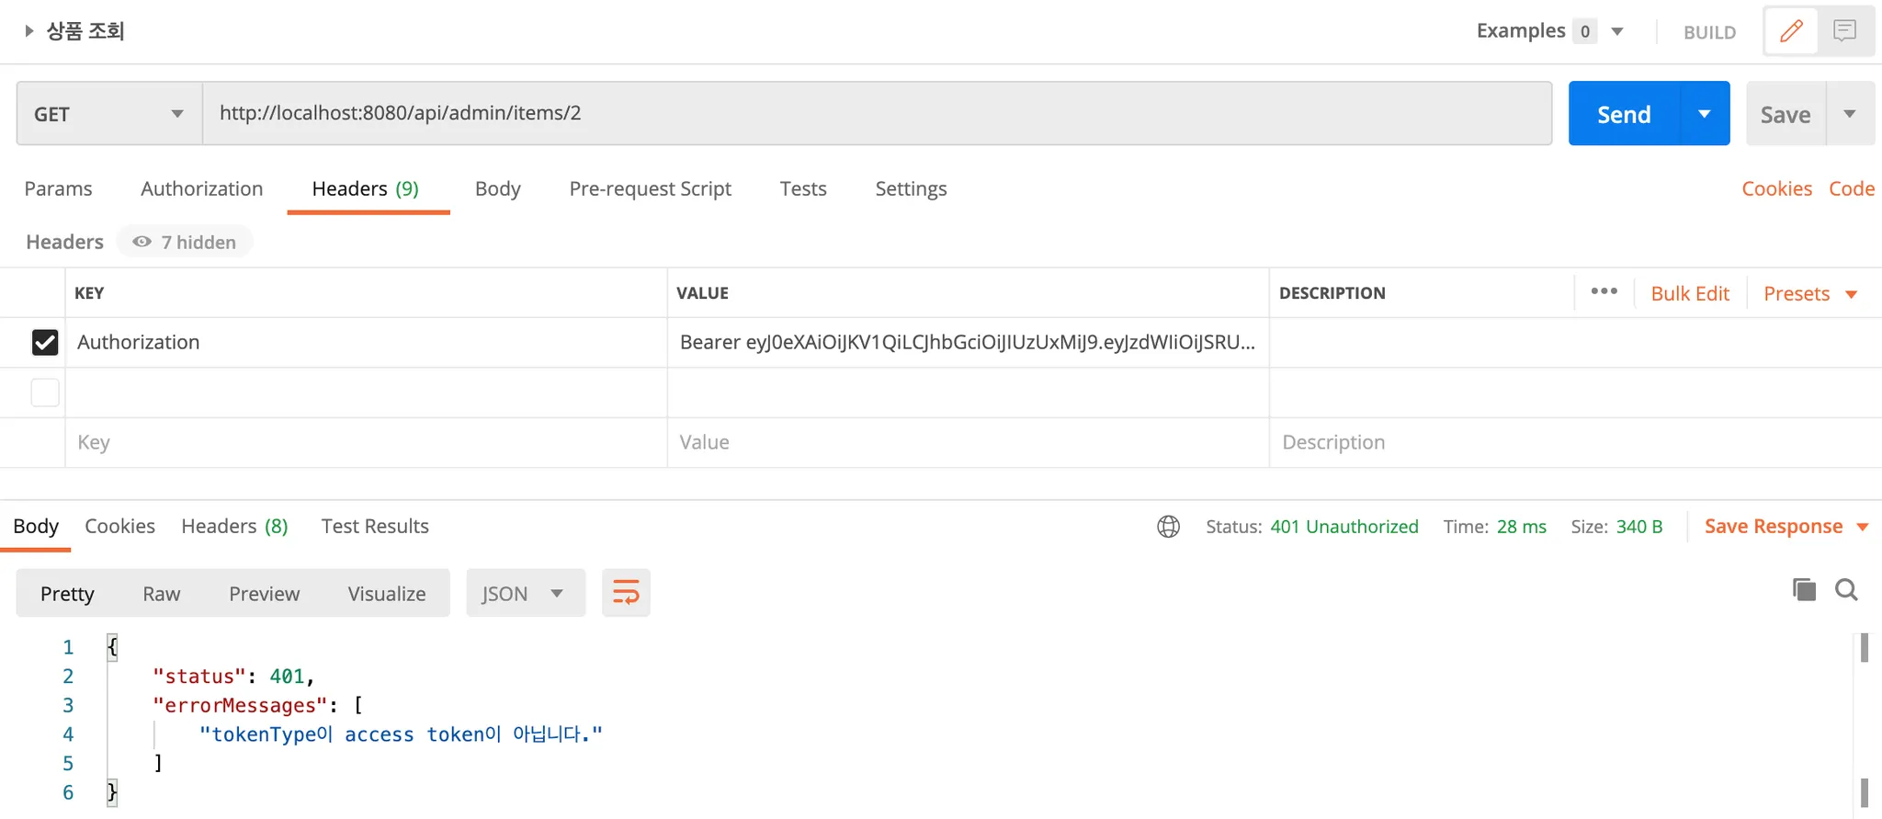The image size is (1882, 819).
Task: Click the request URL input field
Action: tap(877, 113)
